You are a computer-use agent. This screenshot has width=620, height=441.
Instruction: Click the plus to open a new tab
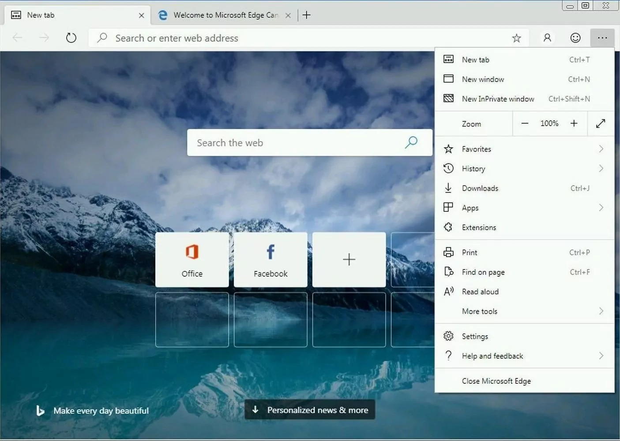(x=306, y=15)
